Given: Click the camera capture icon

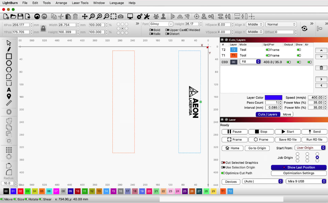Looking at the screenshot, I should coord(121,17).
